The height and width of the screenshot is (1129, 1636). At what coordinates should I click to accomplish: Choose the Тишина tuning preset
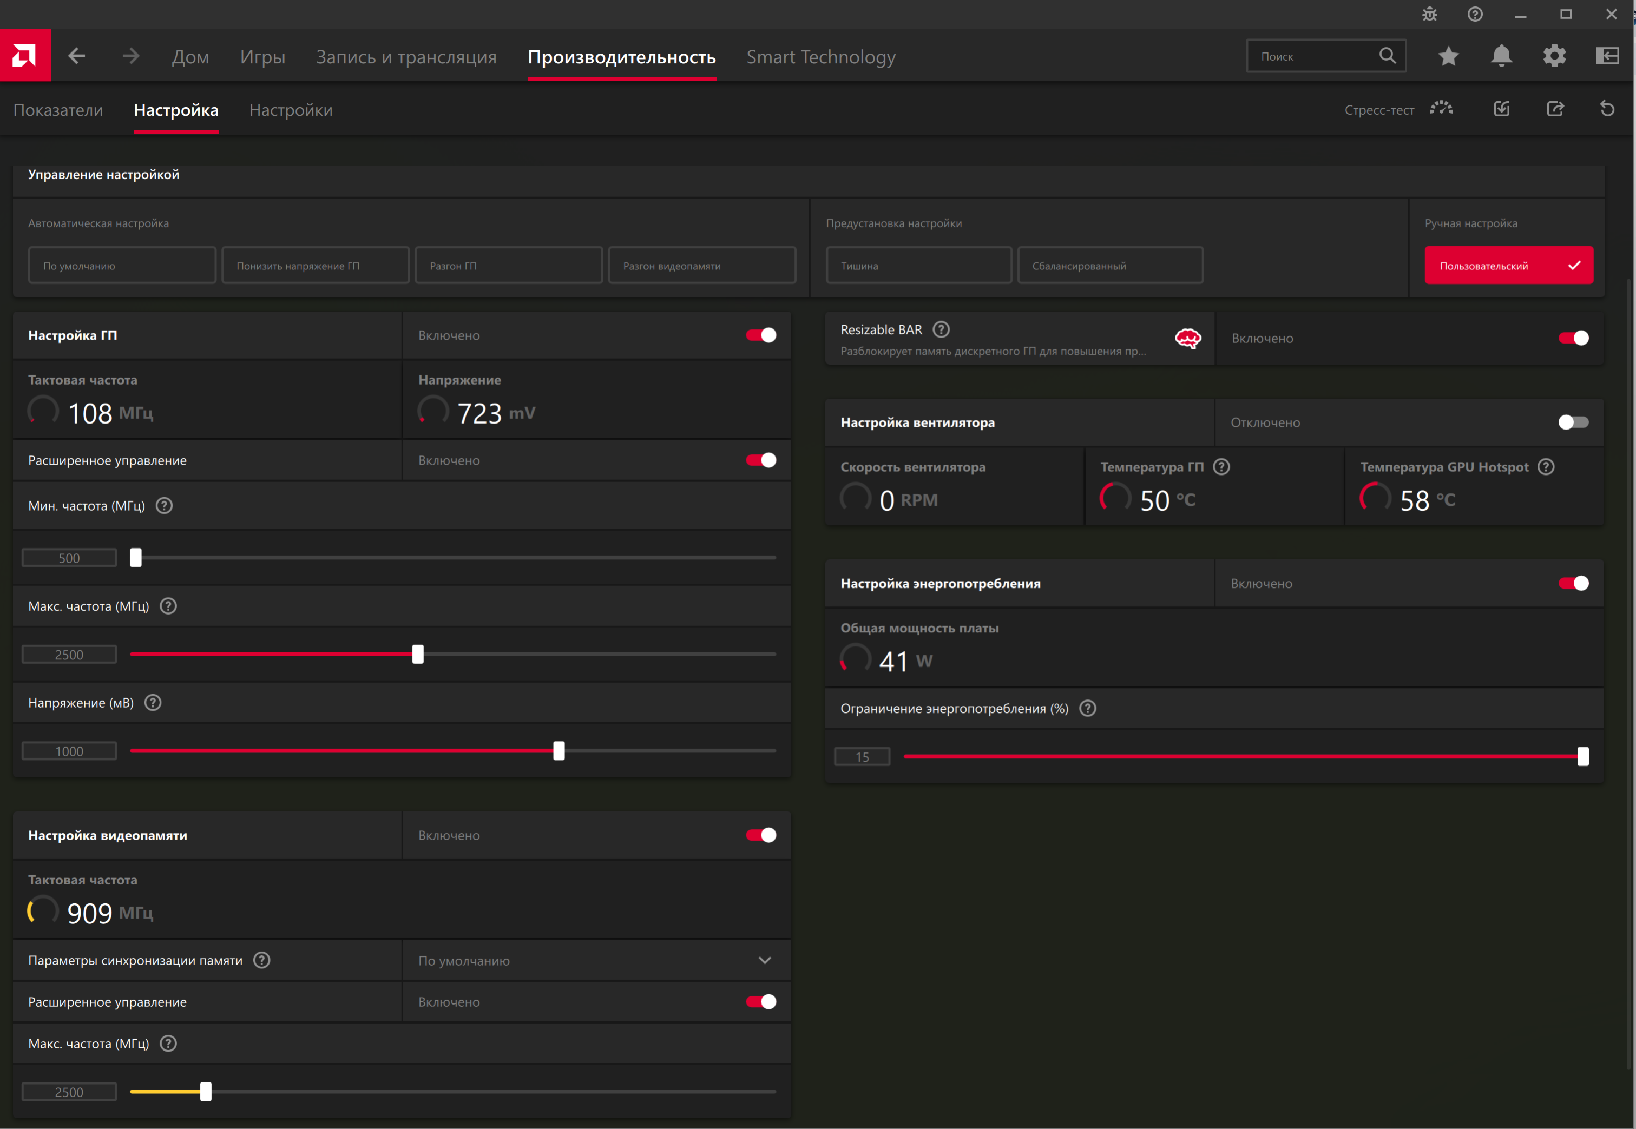(918, 265)
